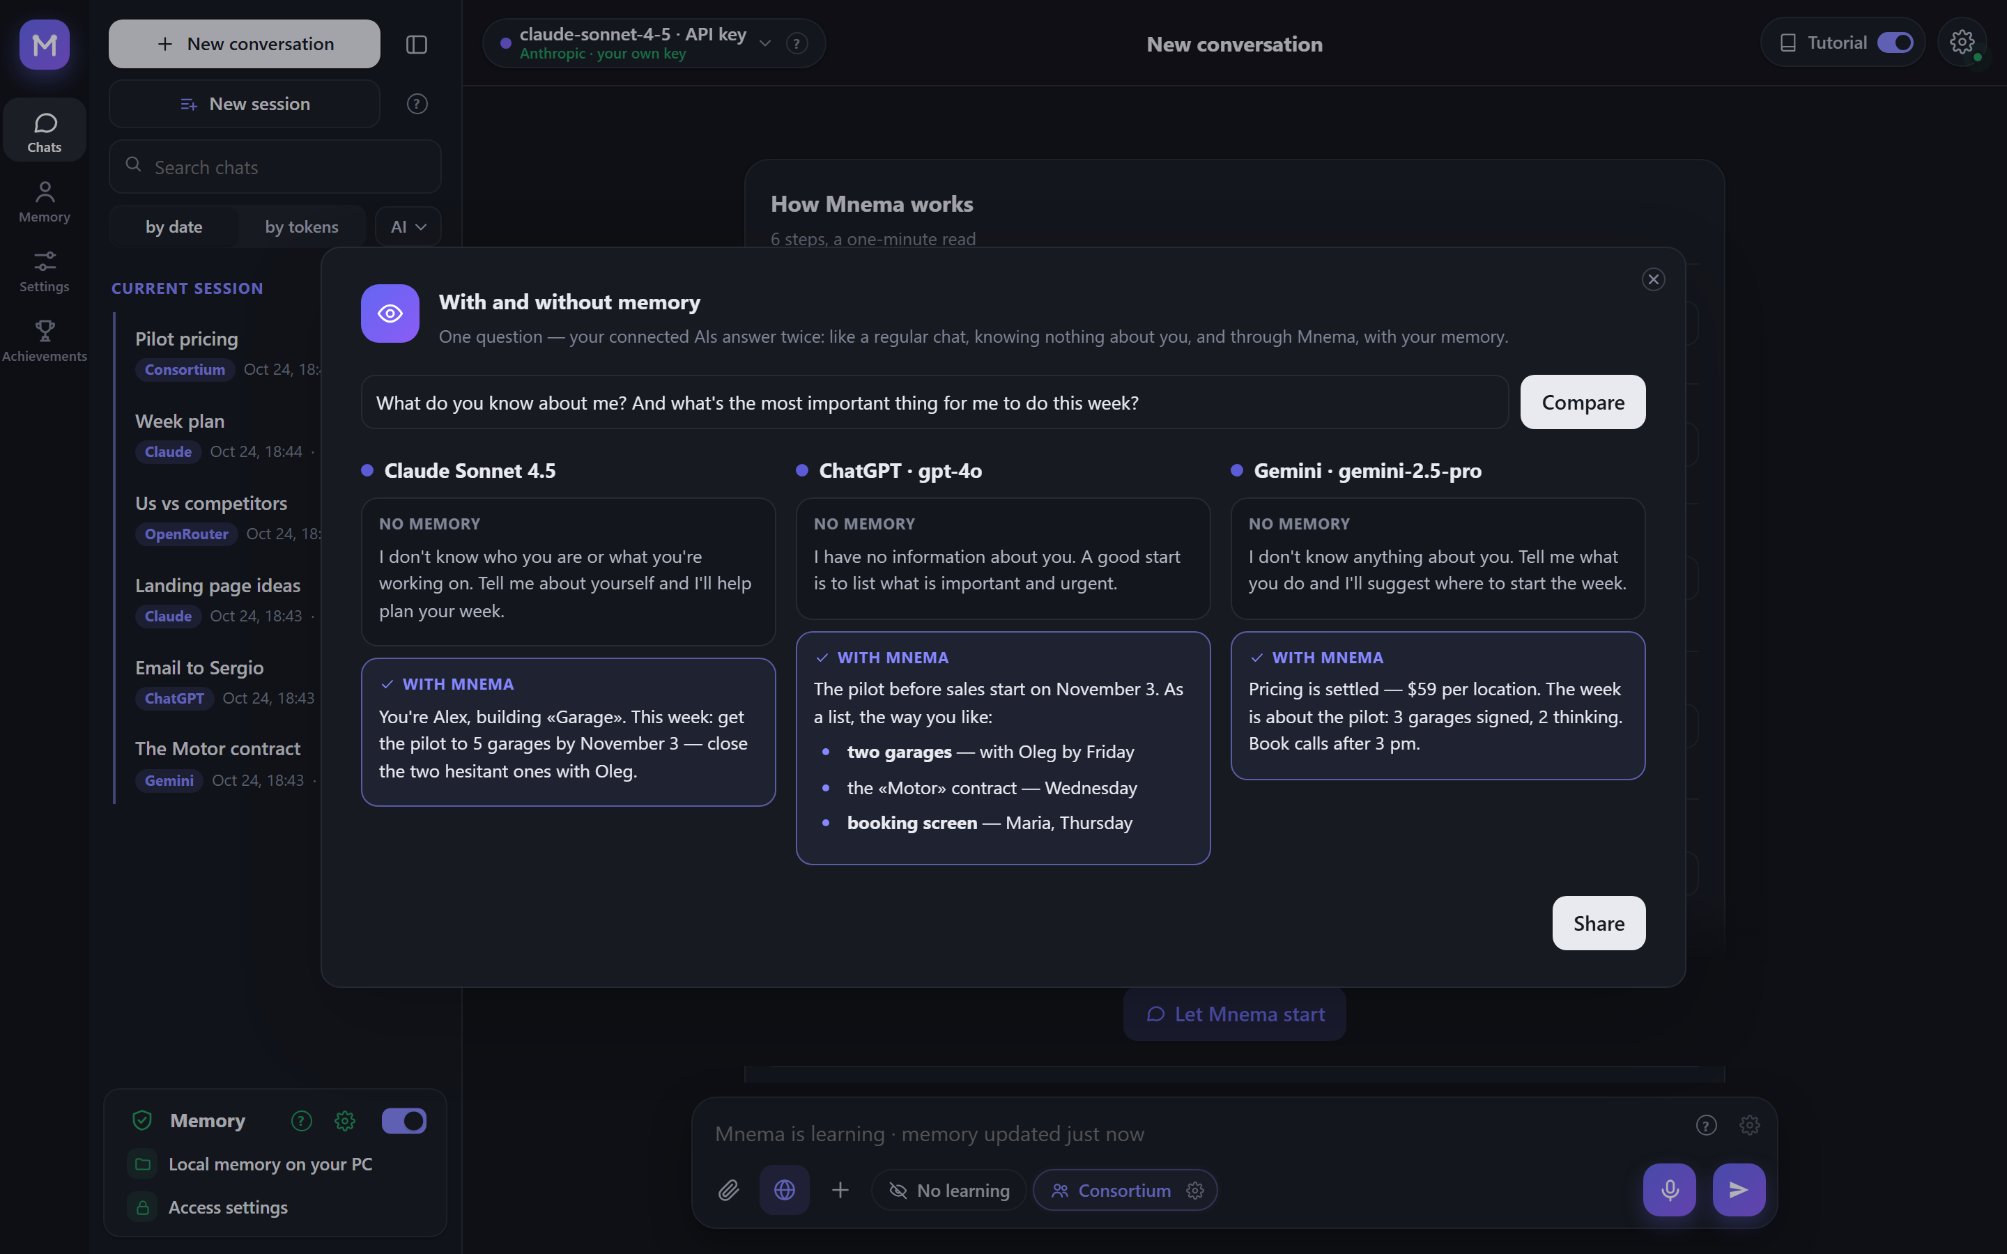The width and height of the screenshot is (2007, 1254).
Task: Click Let Mnema start button
Action: click(1234, 1014)
